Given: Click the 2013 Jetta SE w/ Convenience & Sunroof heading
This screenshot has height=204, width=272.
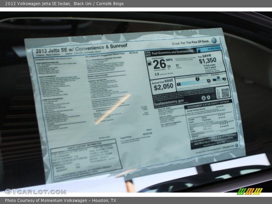Looking at the screenshot, I should pyautogui.click(x=82, y=49).
